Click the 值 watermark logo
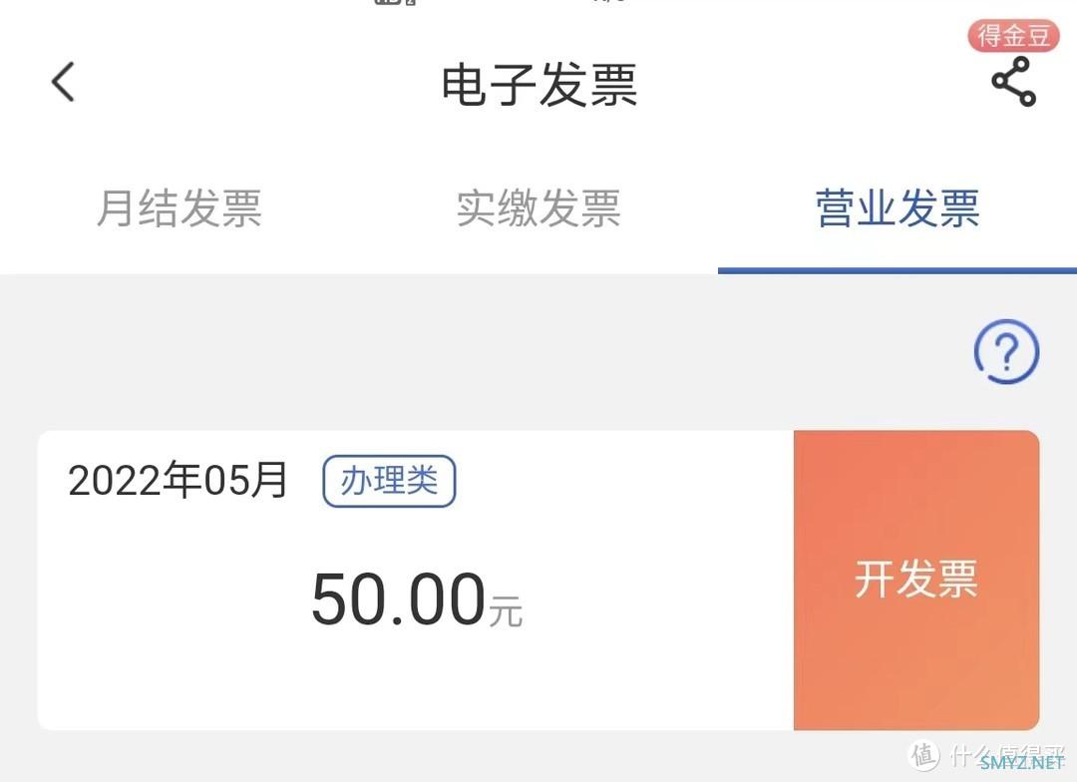This screenshot has width=1077, height=782. pyautogui.click(x=923, y=755)
